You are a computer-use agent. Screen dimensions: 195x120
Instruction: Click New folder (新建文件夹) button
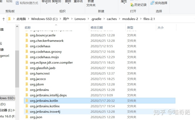(91, 3)
